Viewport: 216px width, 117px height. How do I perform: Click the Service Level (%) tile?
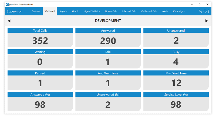pos(176,101)
